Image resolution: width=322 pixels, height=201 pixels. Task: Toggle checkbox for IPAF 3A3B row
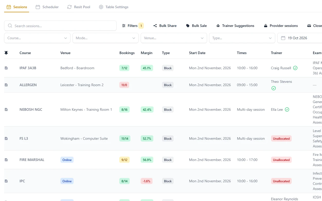pos(6,68)
